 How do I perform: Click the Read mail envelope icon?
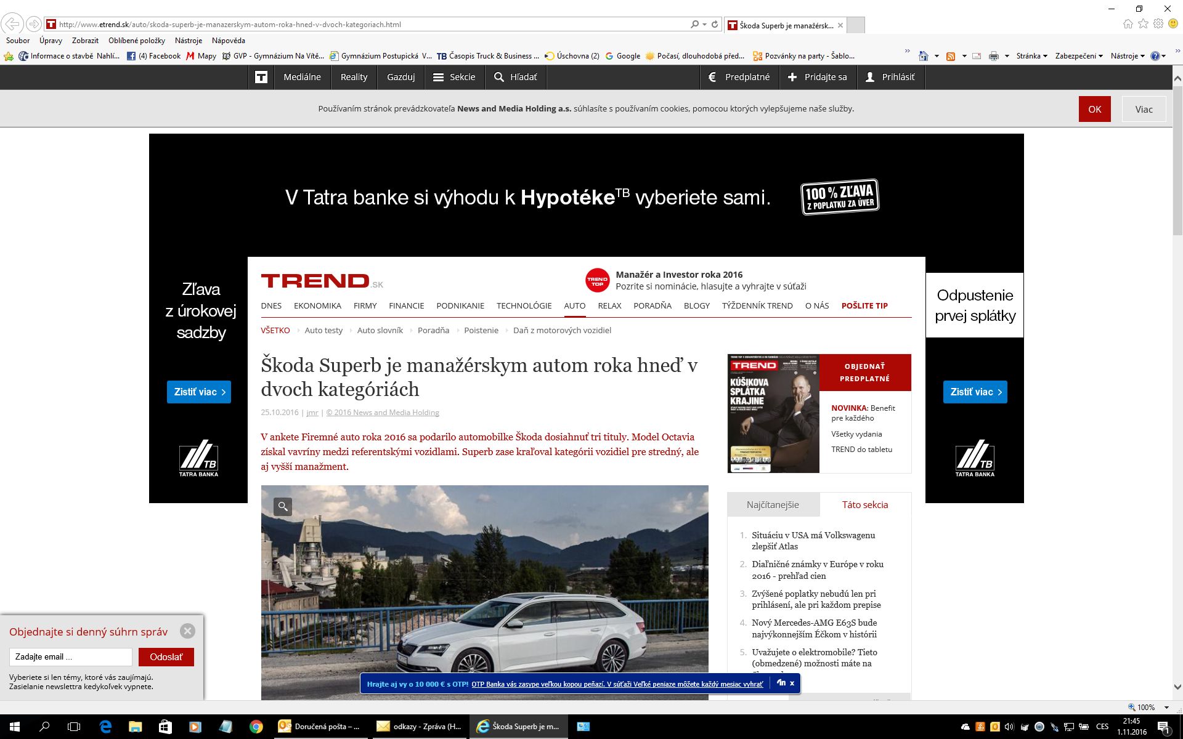click(x=977, y=56)
